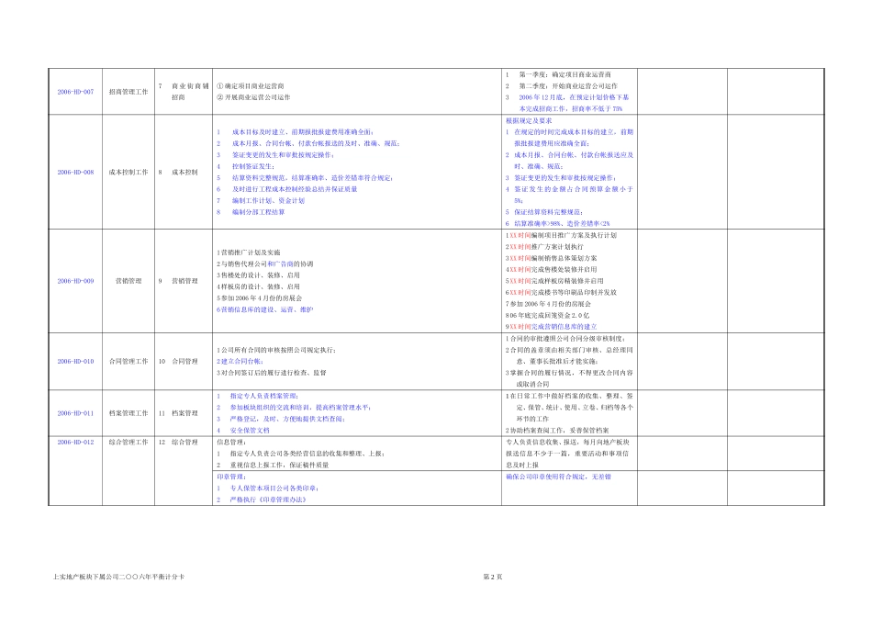Click line '1营销推广计划及实施'
The width and height of the screenshot is (872, 617).
(x=249, y=252)
